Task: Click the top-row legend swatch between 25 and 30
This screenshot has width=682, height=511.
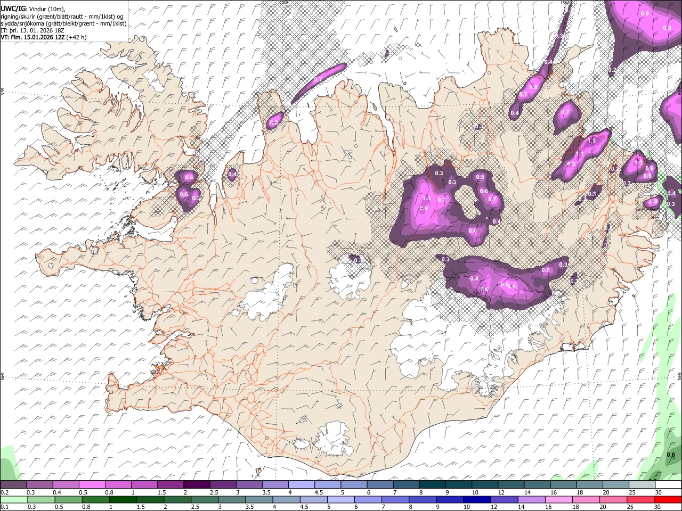Action: click(642, 485)
